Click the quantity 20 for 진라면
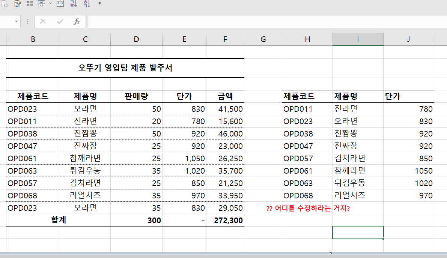Image resolution: width=447 pixels, height=258 pixels. (136, 121)
